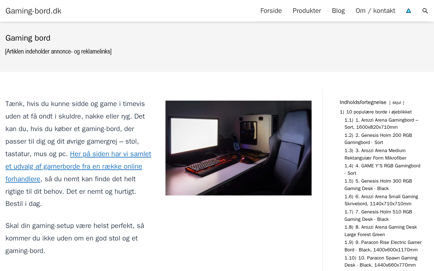Jump to Arozzi Arena Gamingbord 1600x820x710mm entry

pyautogui.click(x=381, y=124)
